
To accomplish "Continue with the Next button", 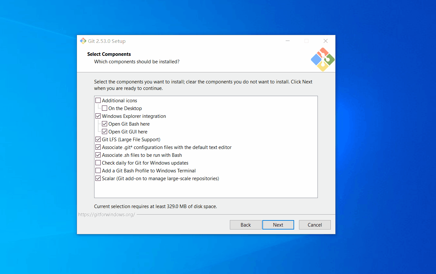I will tap(278, 225).
